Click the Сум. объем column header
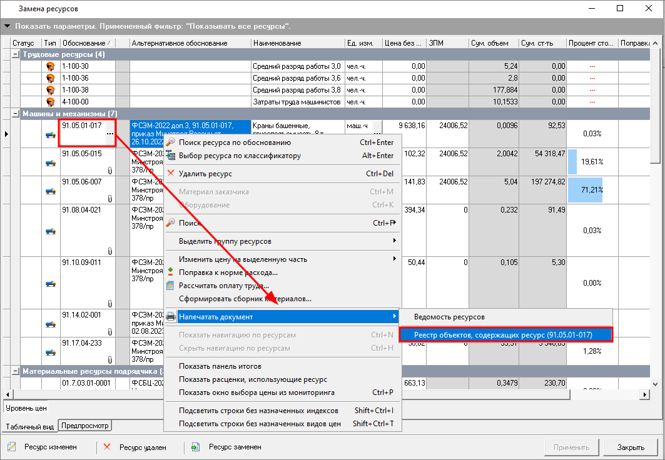 pyautogui.click(x=494, y=42)
